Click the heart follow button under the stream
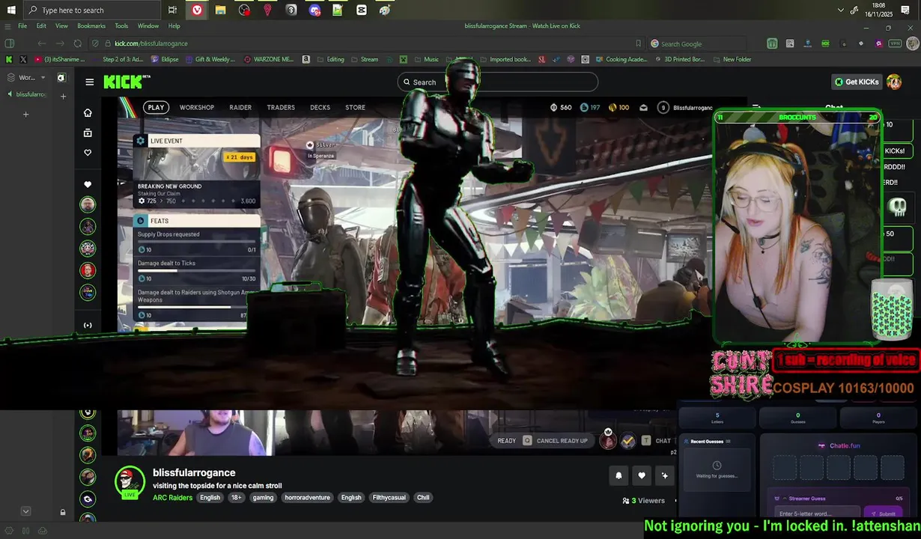Image resolution: width=921 pixels, height=539 pixels. pyautogui.click(x=642, y=475)
